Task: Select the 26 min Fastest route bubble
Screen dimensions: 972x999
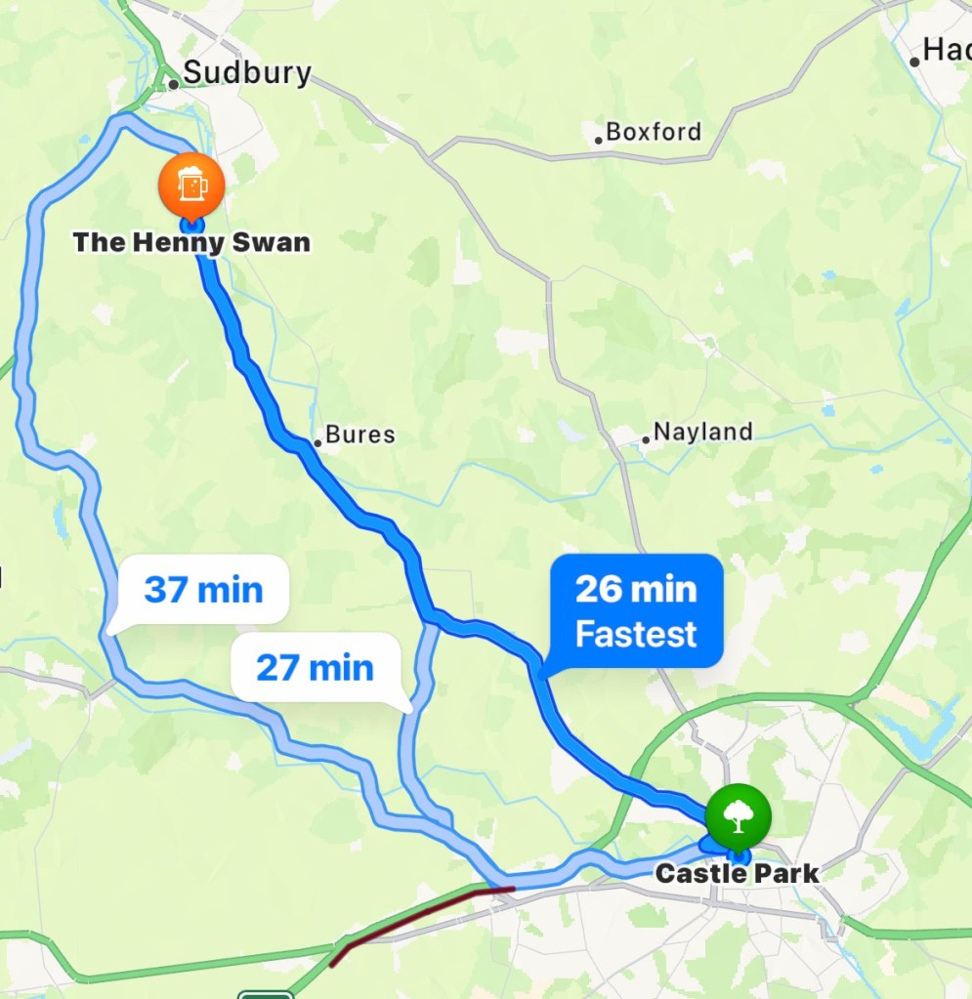Action: pyautogui.click(x=636, y=611)
